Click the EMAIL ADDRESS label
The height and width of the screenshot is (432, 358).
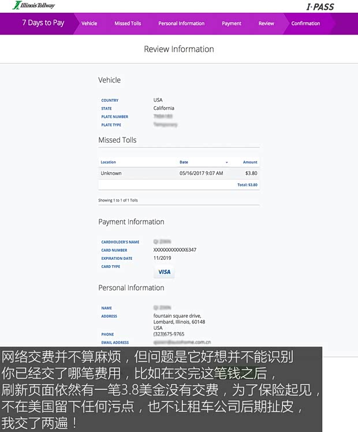click(115, 342)
